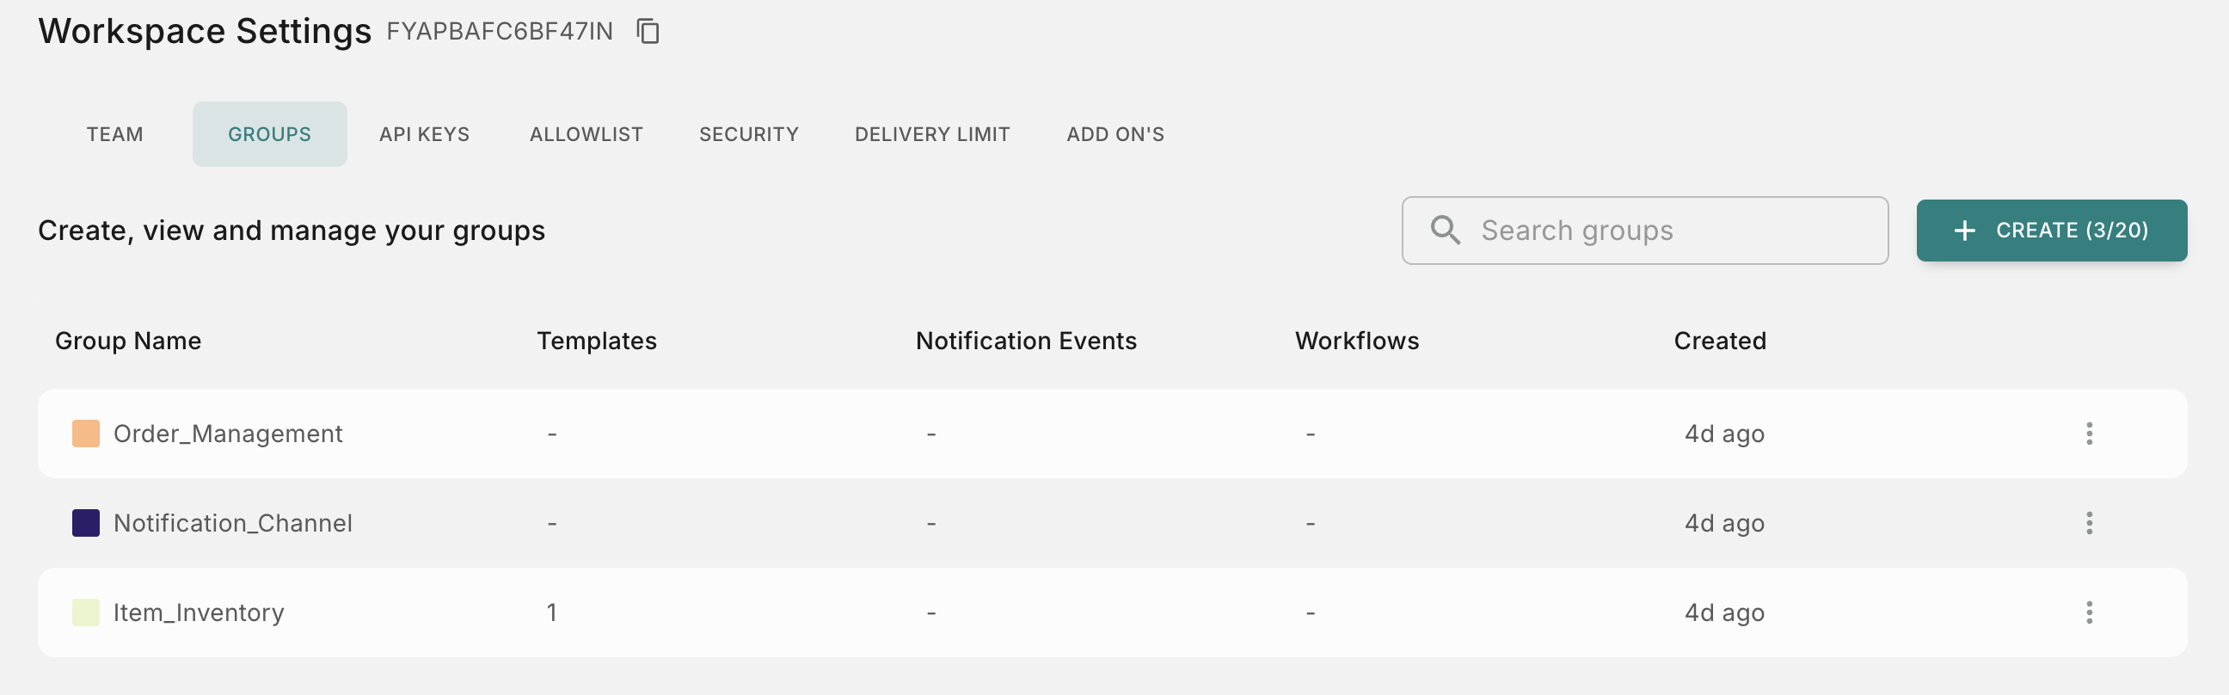View the Delivery Limit tab

click(932, 134)
